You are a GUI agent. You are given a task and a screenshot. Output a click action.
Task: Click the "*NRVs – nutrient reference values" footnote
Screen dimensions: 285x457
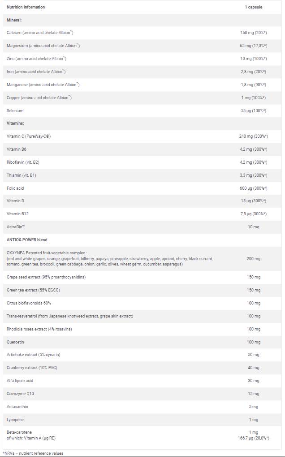[33, 453]
